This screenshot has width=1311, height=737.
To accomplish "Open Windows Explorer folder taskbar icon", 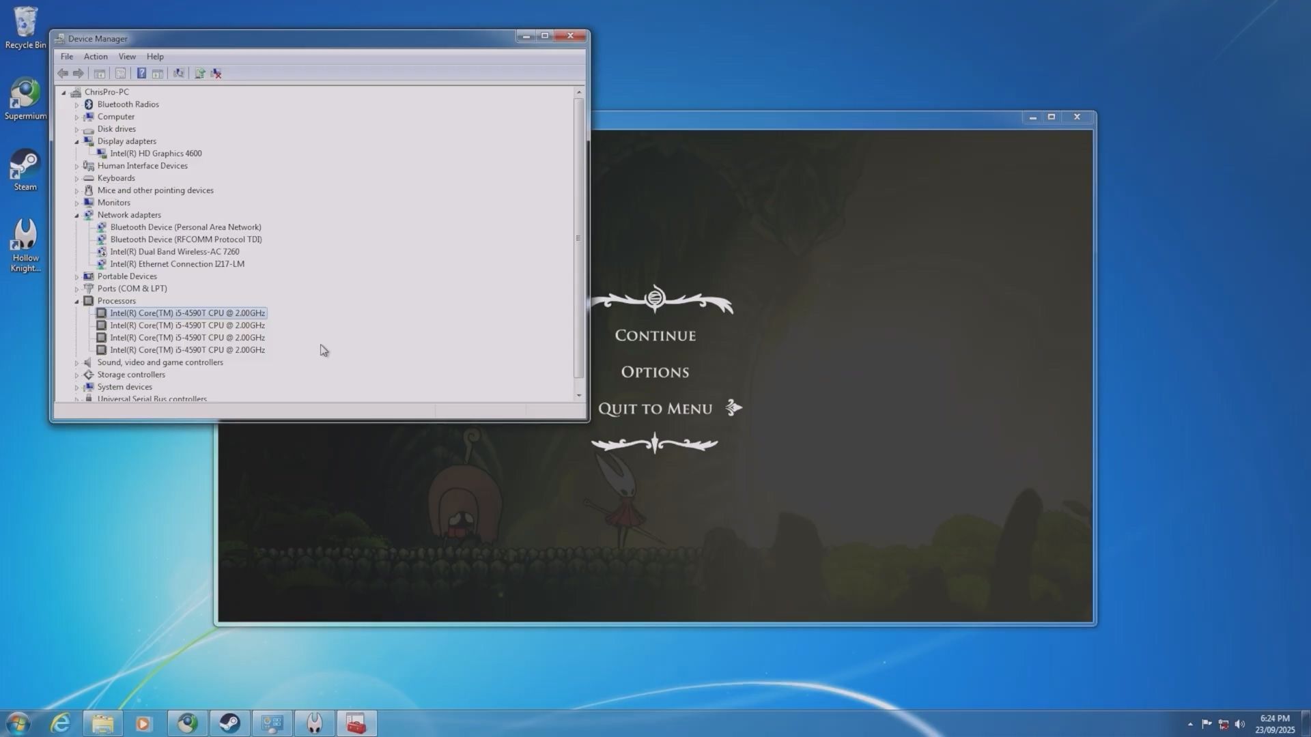I will pyautogui.click(x=103, y=723).
